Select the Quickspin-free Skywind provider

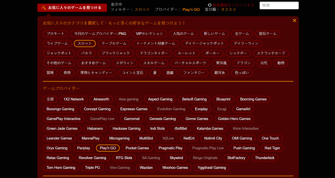point(176,158)
